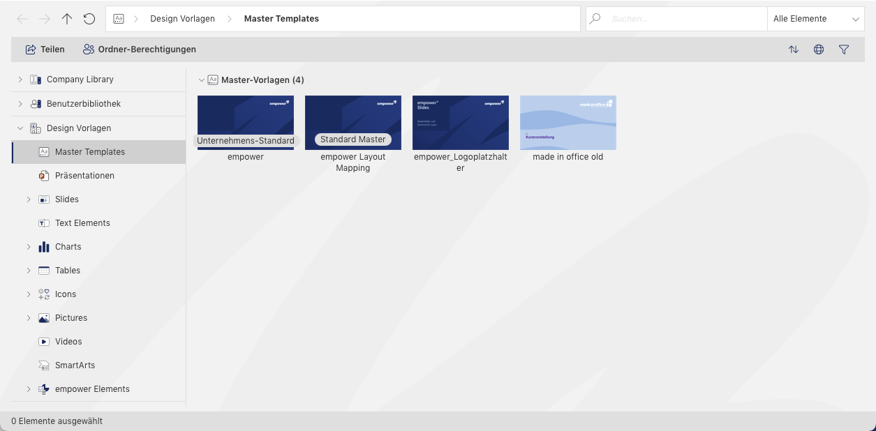This screenshot has height=431, width=876.
Task: Select the empower master template thumbnail
Action: point(246,123)
